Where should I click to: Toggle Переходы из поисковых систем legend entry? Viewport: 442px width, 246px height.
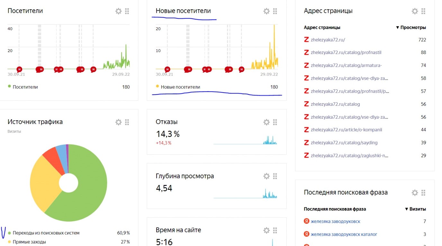tap(44, 233)
